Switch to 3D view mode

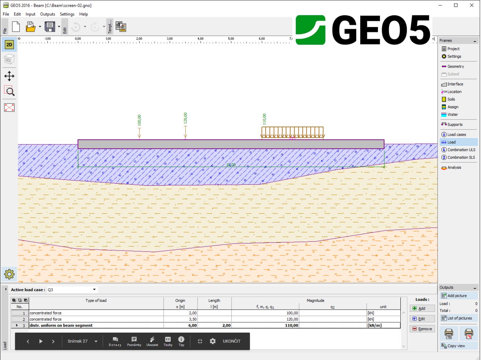(x=9, y=60)
